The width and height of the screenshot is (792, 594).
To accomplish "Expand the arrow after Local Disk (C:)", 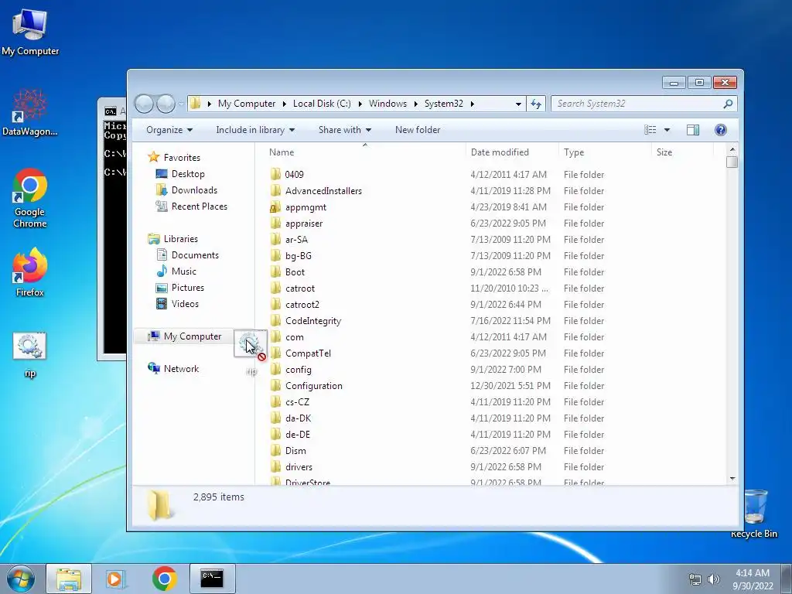I will click(x=360, y=104).
